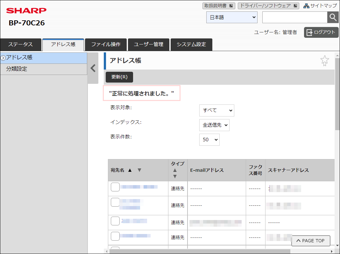
Task: Tick the second address row checkbox
Action: (x=115, y=202)
